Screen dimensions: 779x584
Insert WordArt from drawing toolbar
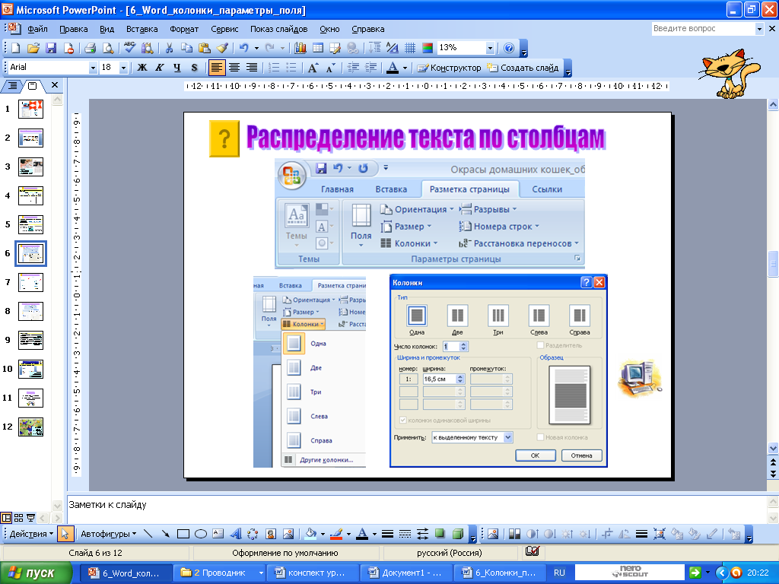(x=236, y=534)
